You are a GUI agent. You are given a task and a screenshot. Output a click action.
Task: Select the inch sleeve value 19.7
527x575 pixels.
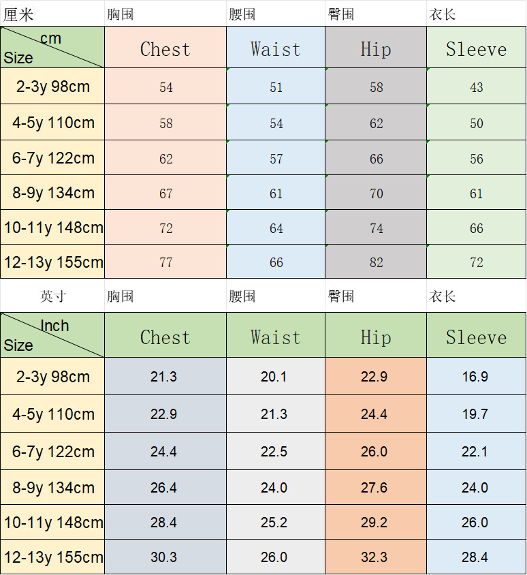(x=475, y=414)
